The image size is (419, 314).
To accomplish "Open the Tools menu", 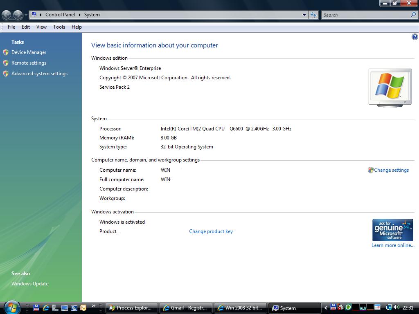I will click(59, 27).
